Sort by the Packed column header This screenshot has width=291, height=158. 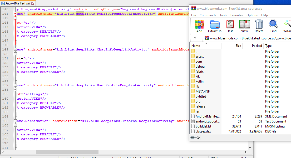click(253, 45)
